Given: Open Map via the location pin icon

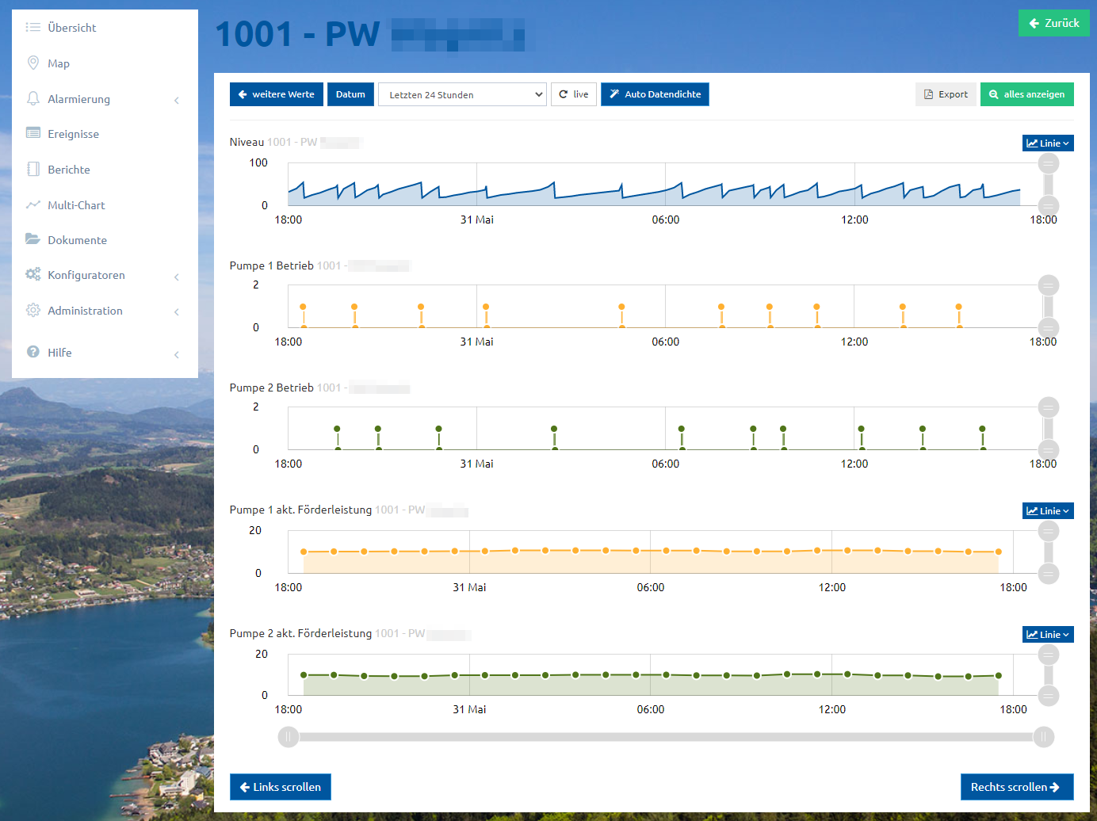Looking at the screenshot, I should tap(33, 63).
